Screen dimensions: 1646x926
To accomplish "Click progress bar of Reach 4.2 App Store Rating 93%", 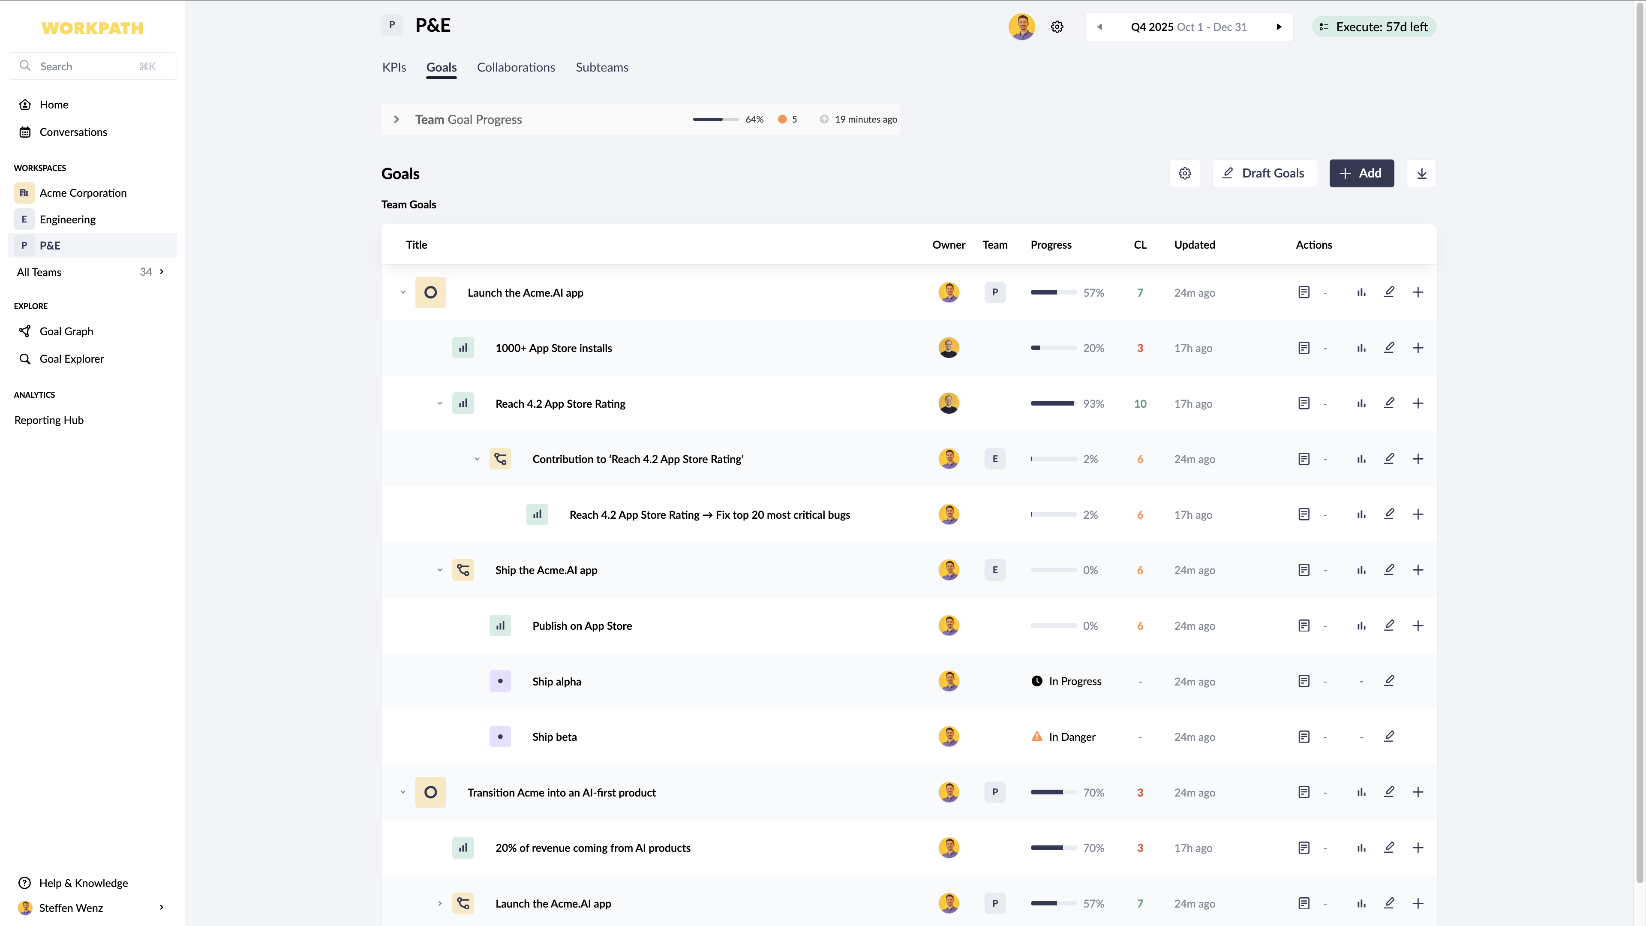I will pyautogui.click(x=1053, y=403).
